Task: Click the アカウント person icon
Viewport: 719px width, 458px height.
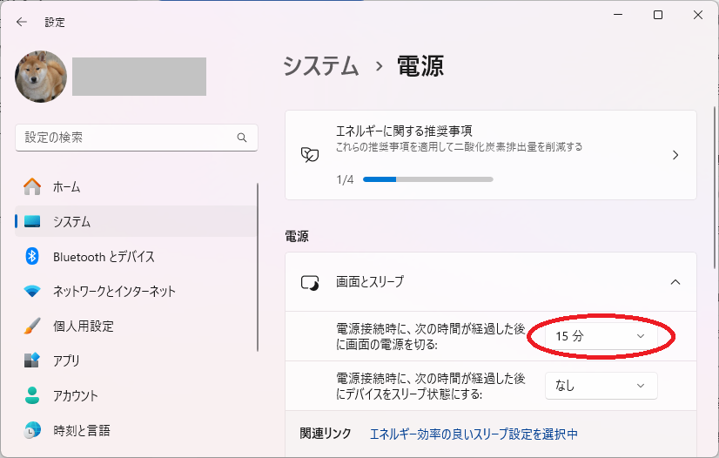Action: click(32, 395)
